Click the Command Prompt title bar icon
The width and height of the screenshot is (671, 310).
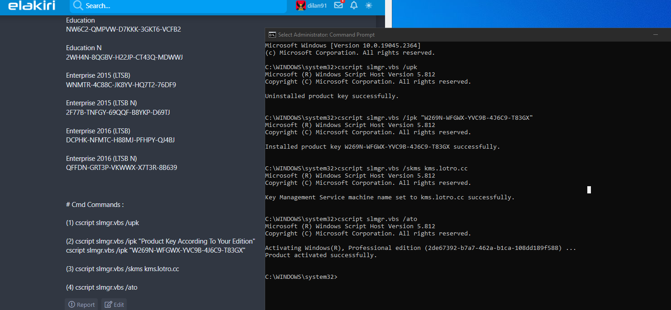pos(272,34)
